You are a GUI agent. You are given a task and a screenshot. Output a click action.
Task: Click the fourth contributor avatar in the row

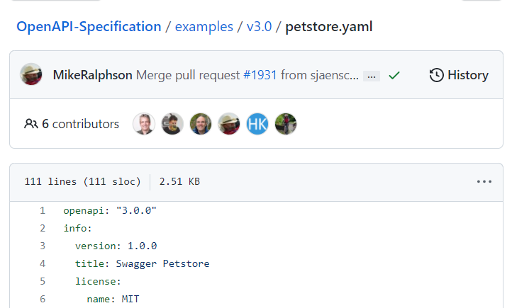coord(229,124)
